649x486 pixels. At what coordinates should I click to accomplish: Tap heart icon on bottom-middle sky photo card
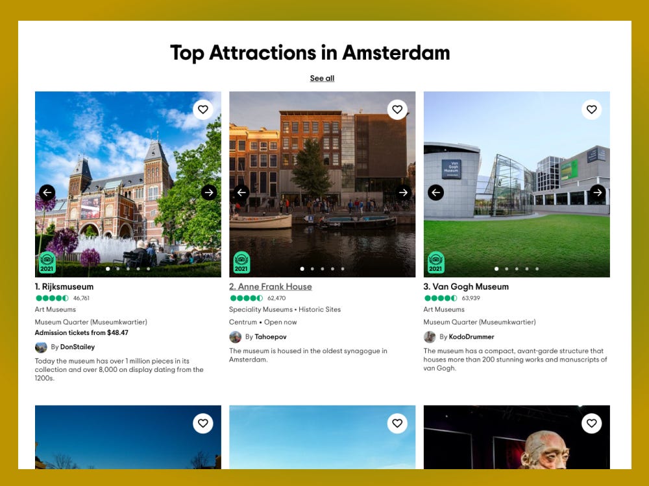397,423
